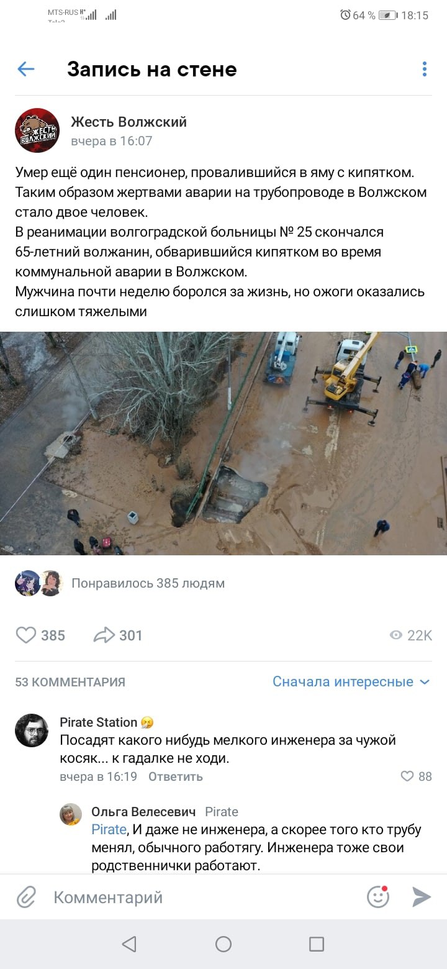Attach a file with paperclip icon

pyautogui.click(x=26, y=897)
